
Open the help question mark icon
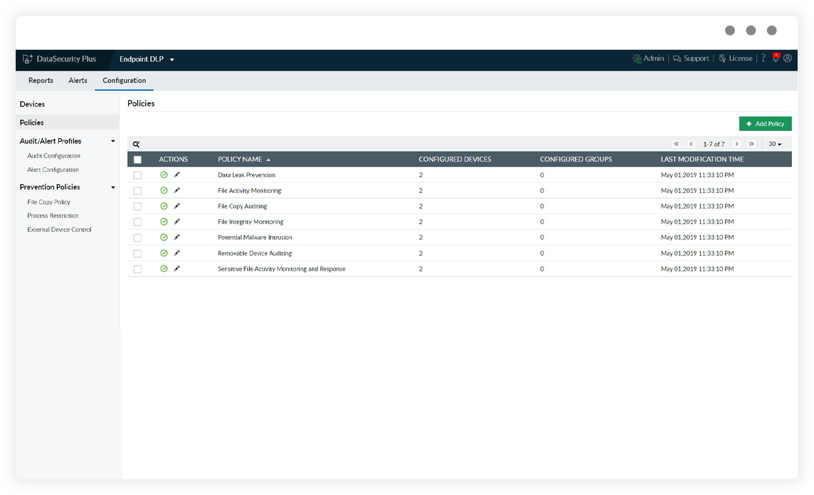(x=763, y=58)
